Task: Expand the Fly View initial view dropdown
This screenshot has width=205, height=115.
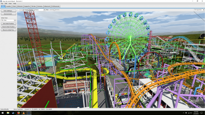Action: tap(8, 20)
